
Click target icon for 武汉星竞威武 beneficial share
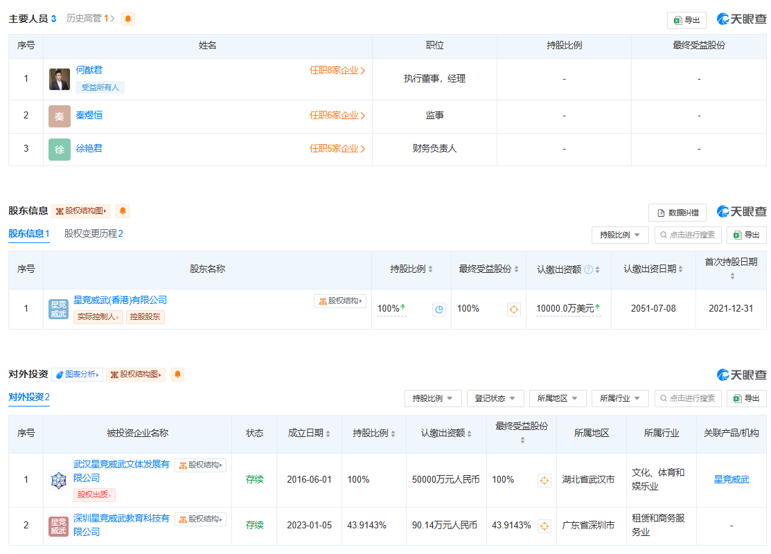544,480
